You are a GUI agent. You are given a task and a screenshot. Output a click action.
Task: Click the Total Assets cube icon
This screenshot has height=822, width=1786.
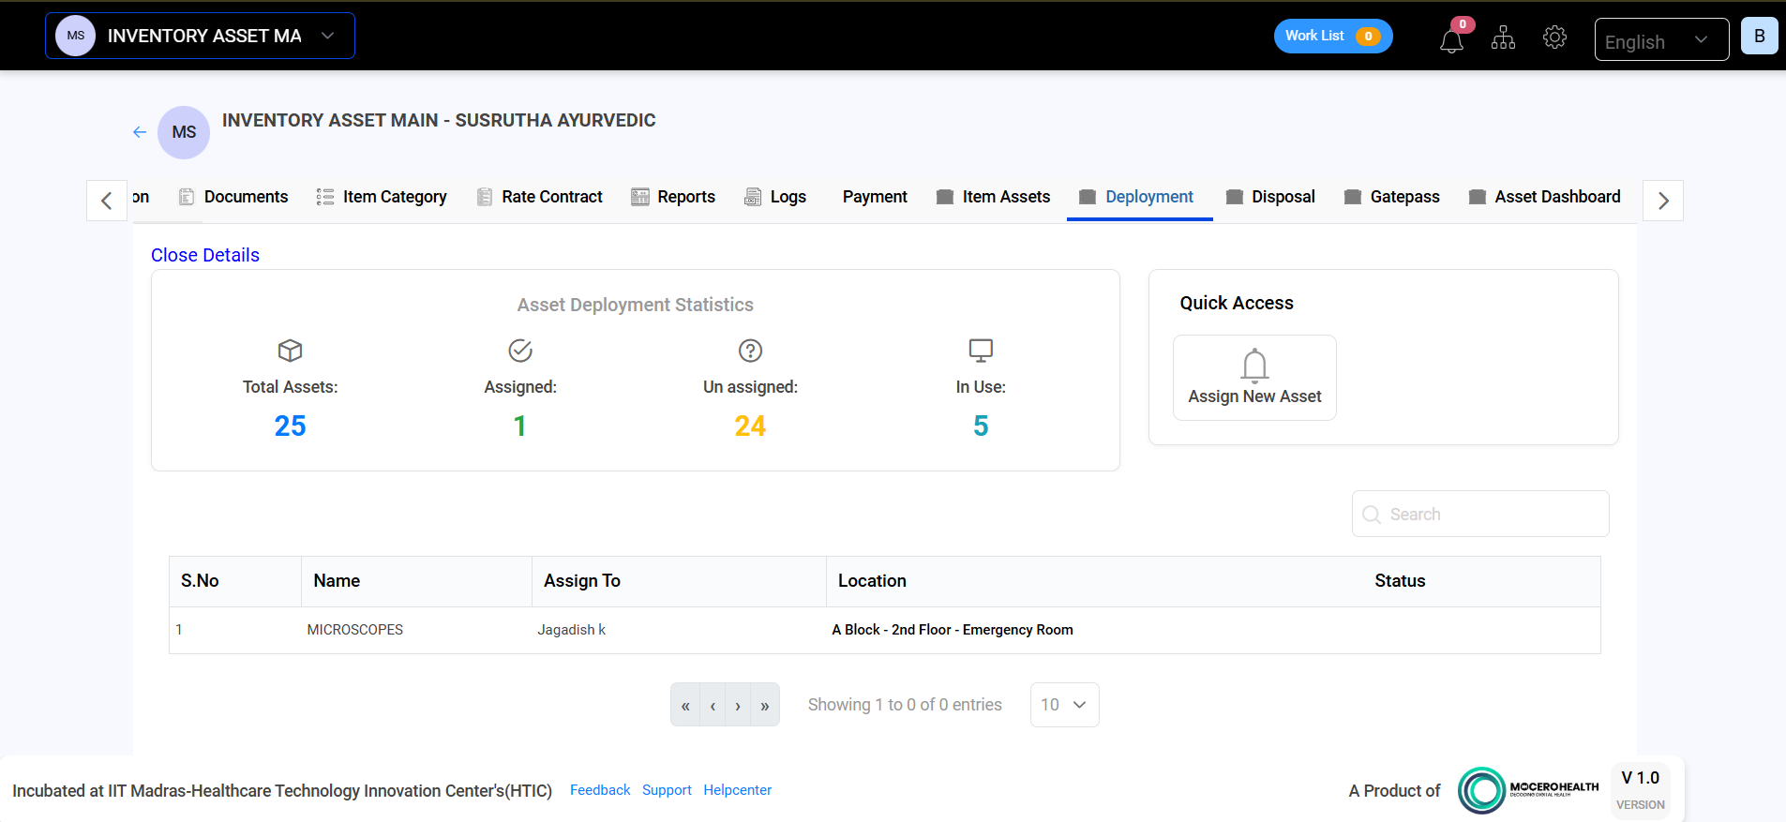point(290,351)
